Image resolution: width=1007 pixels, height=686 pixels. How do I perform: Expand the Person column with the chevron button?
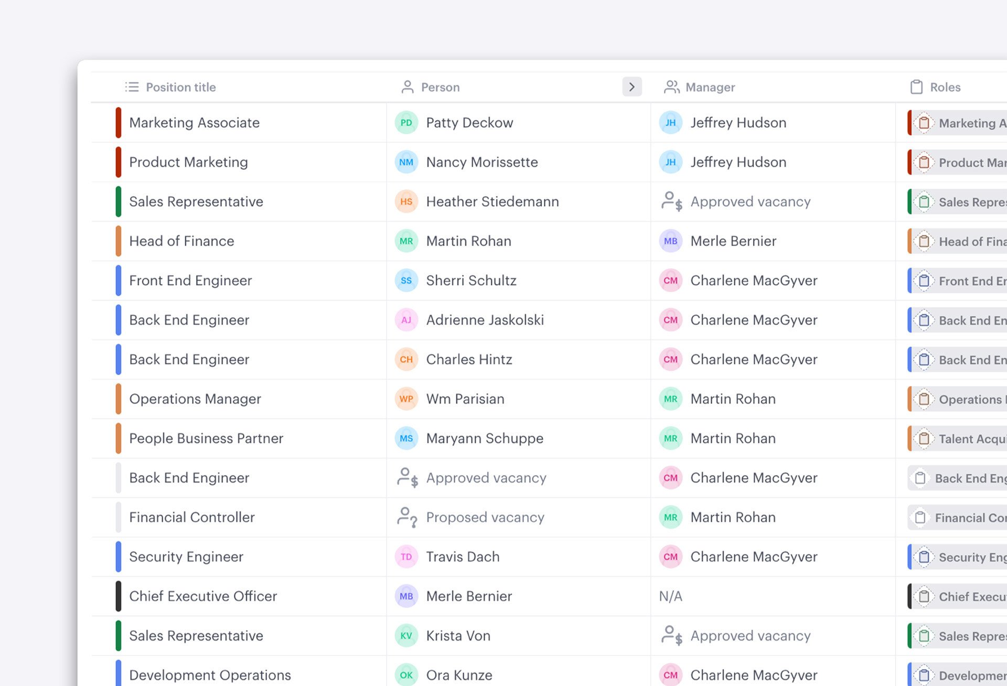(x=632, y=87)
